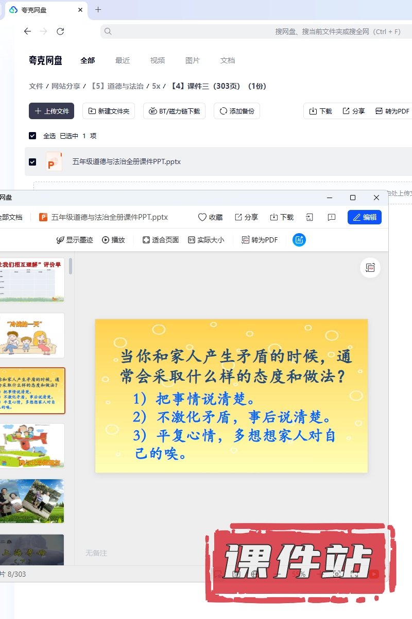Switch to the 图片 tab
This screenshot has height=619, width=412.
tap(193, 60)
